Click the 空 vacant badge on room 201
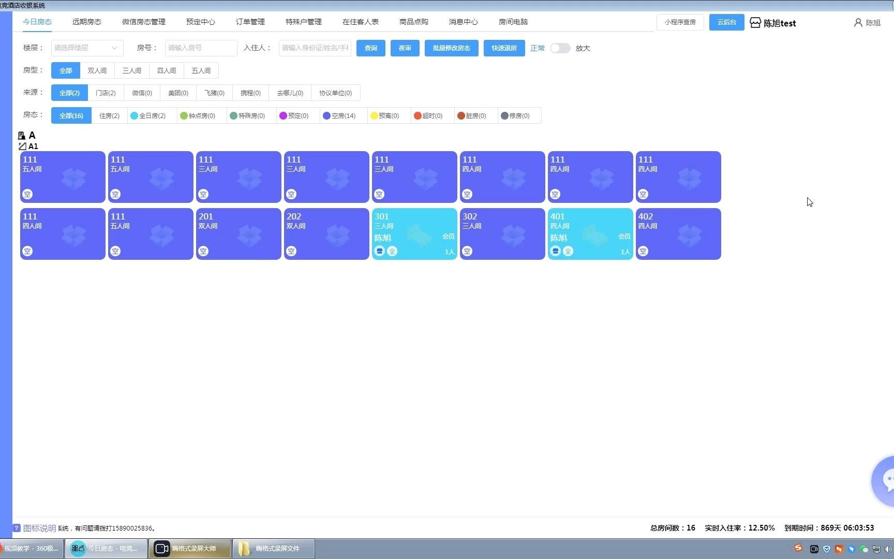The height and width of the screenshot is (559, 894). tap(203, 251)
